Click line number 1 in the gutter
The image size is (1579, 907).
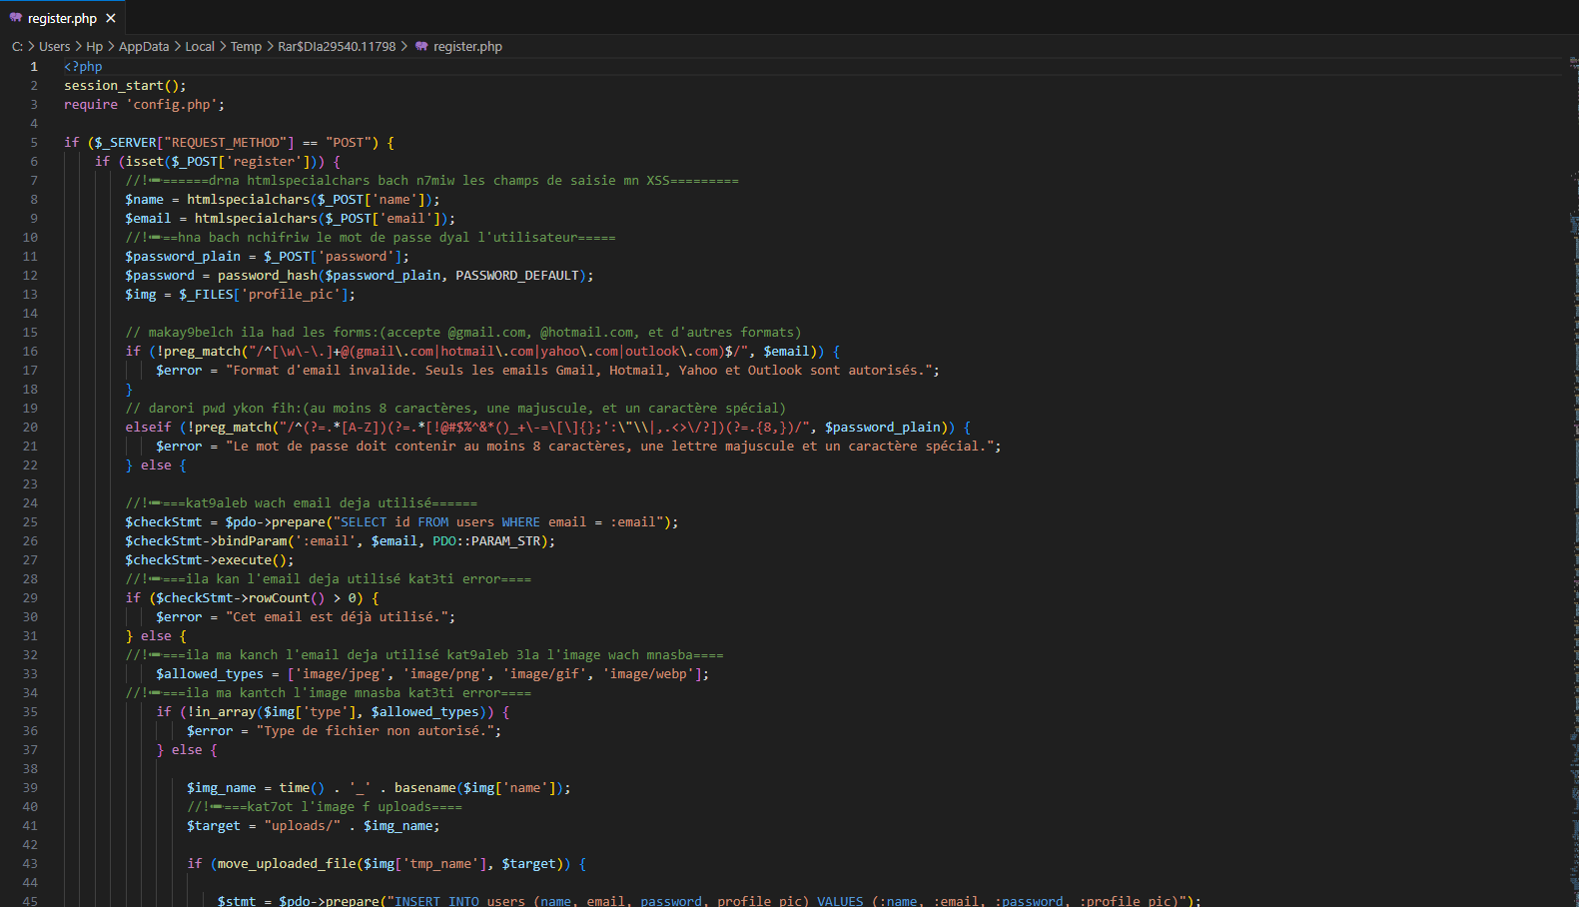tap(34, 67)
